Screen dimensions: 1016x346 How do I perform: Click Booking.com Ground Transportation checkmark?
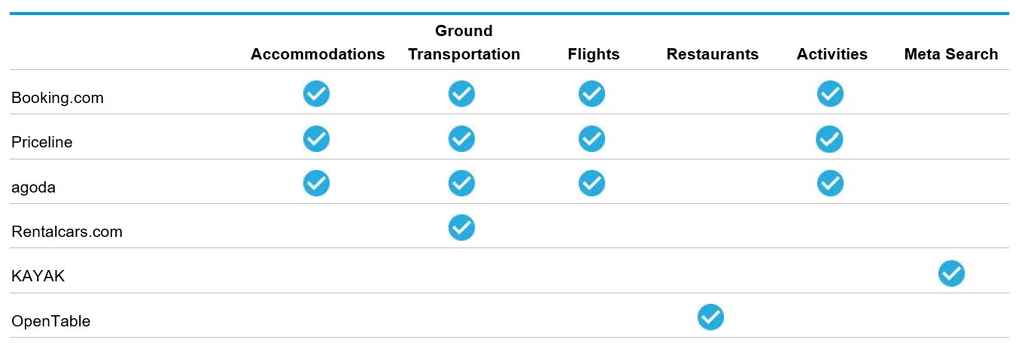461,94
